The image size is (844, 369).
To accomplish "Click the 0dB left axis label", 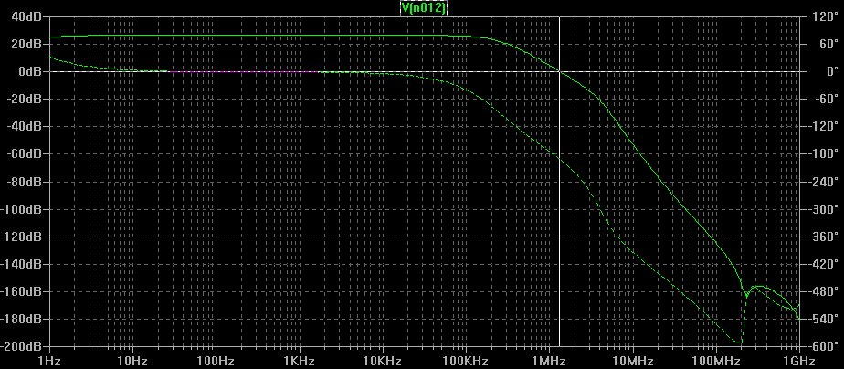I will click(x=31, y=71).
